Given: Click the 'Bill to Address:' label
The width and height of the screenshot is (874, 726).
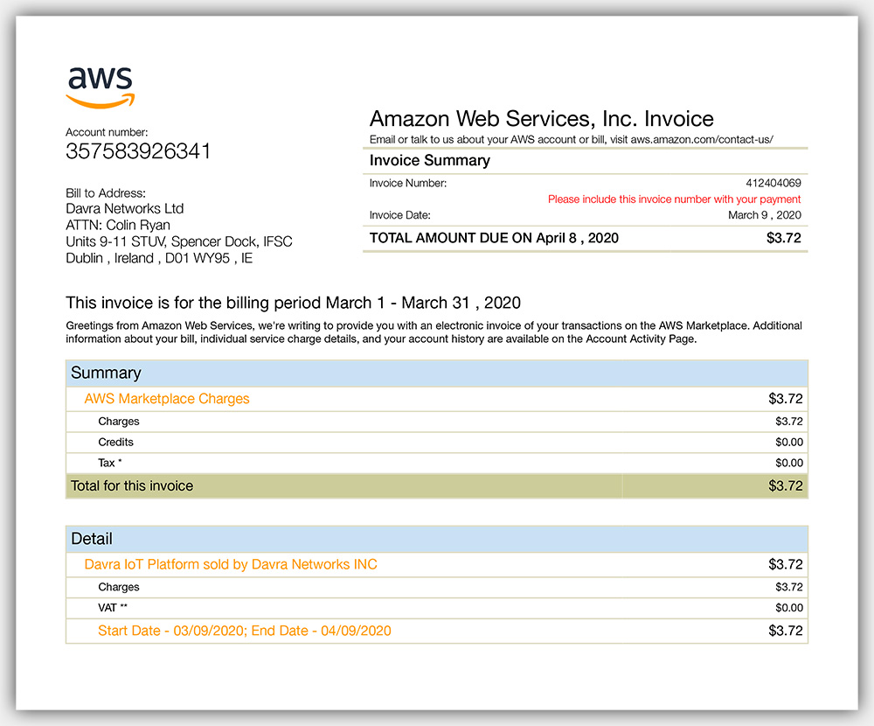Looking at the screenshot, I should pyautogui.click(x=106, y=193).
